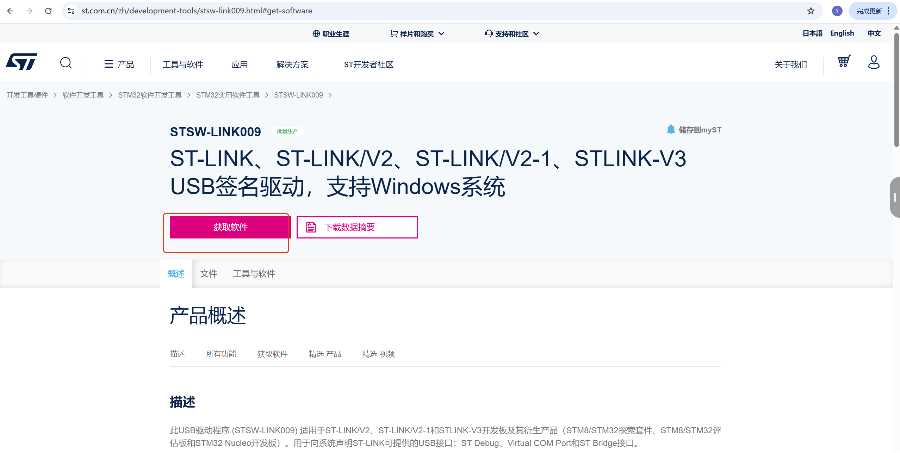Open ST开发者社区 navigation item
Viewport: 900px width, 453px height.
tap(369, 64)
